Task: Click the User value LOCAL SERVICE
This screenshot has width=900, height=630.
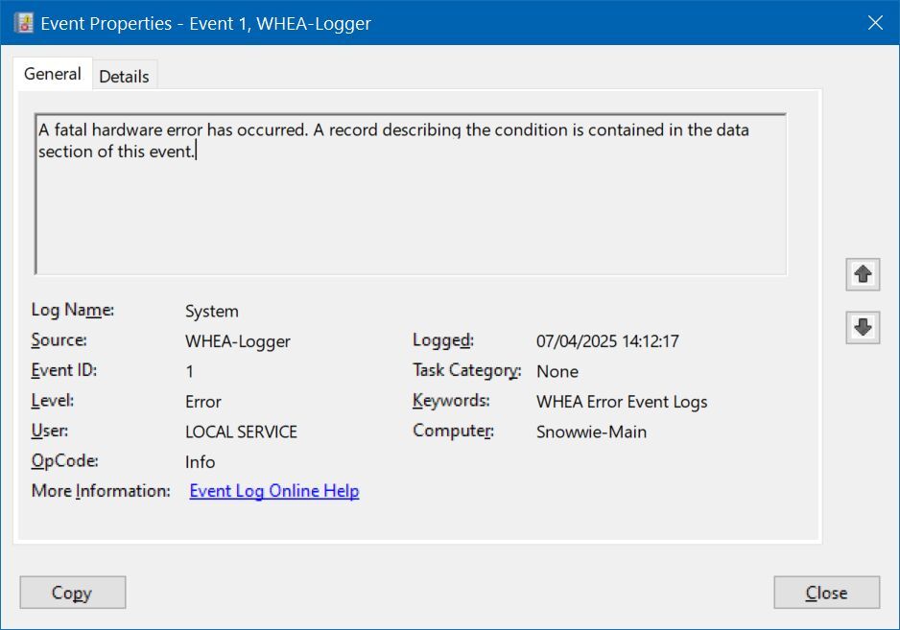Action: 241,432
